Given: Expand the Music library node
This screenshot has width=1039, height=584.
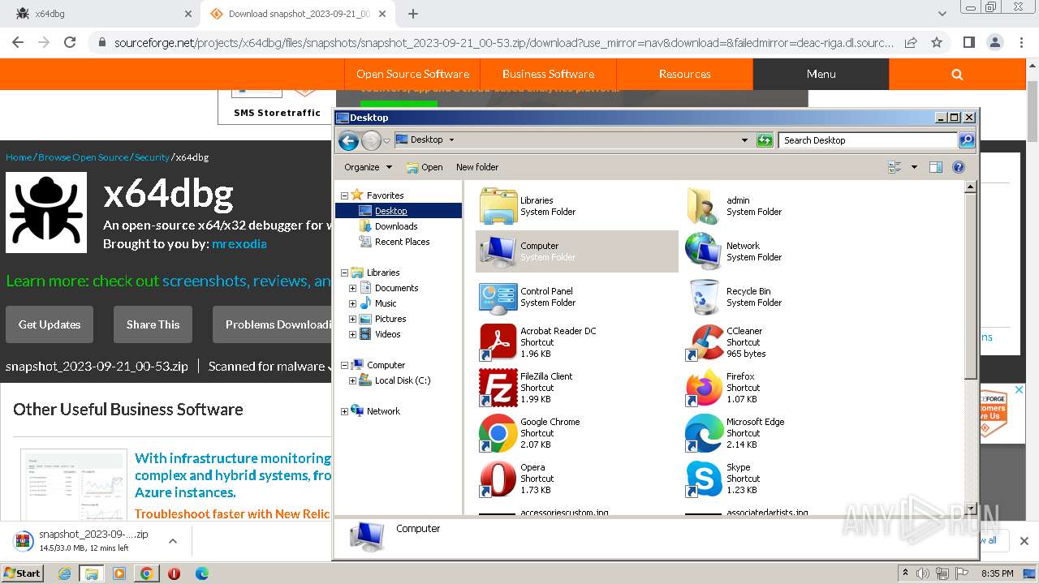Looking at the screenshot, I should (x=352, y=303).
